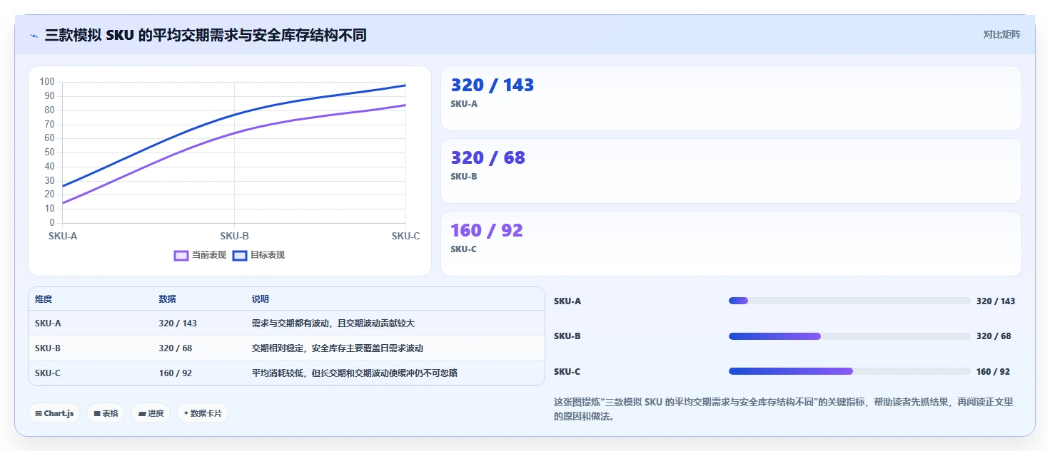Viewport: 1050px width, 451px height.
Task: Click the 100 label on the y-axis
Action: (x=47, y=82)
